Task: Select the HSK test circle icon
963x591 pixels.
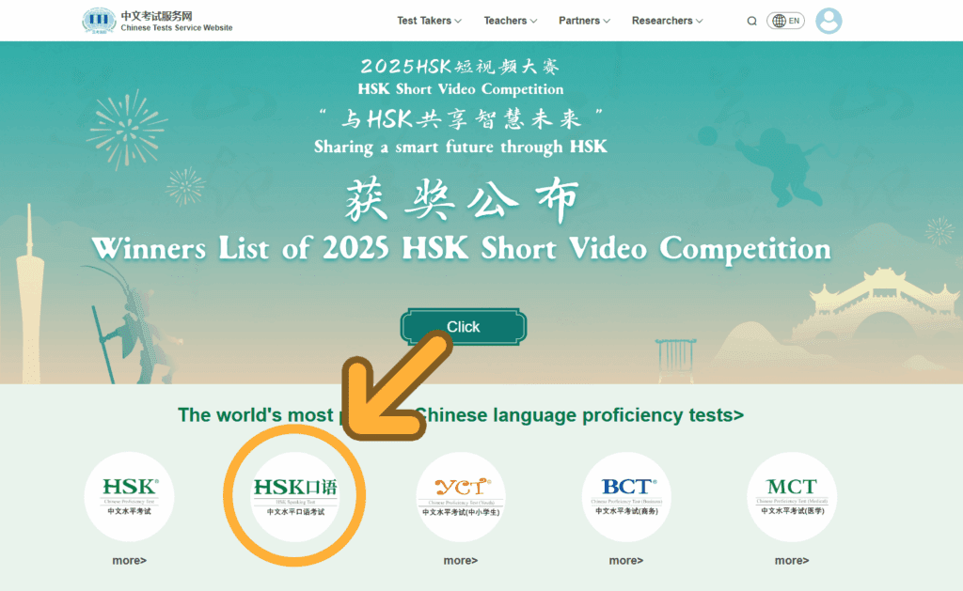Action: coord(130,496)
